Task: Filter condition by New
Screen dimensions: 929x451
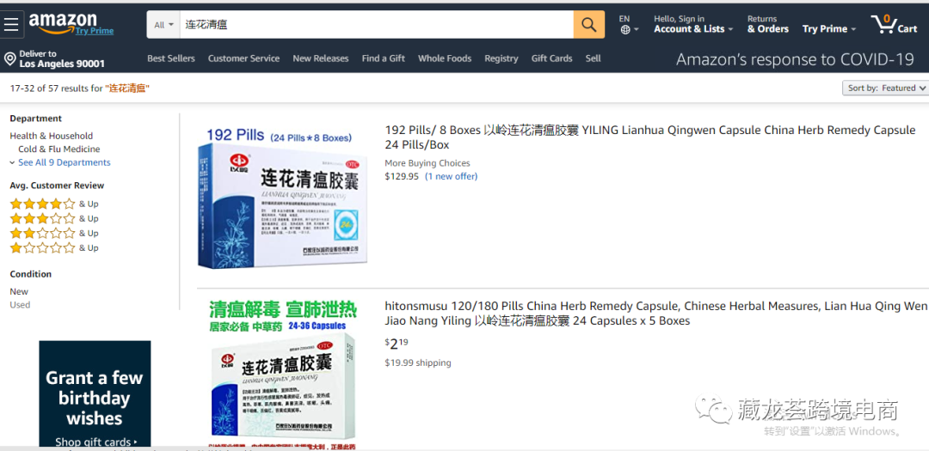Action: tap(19, 292)
